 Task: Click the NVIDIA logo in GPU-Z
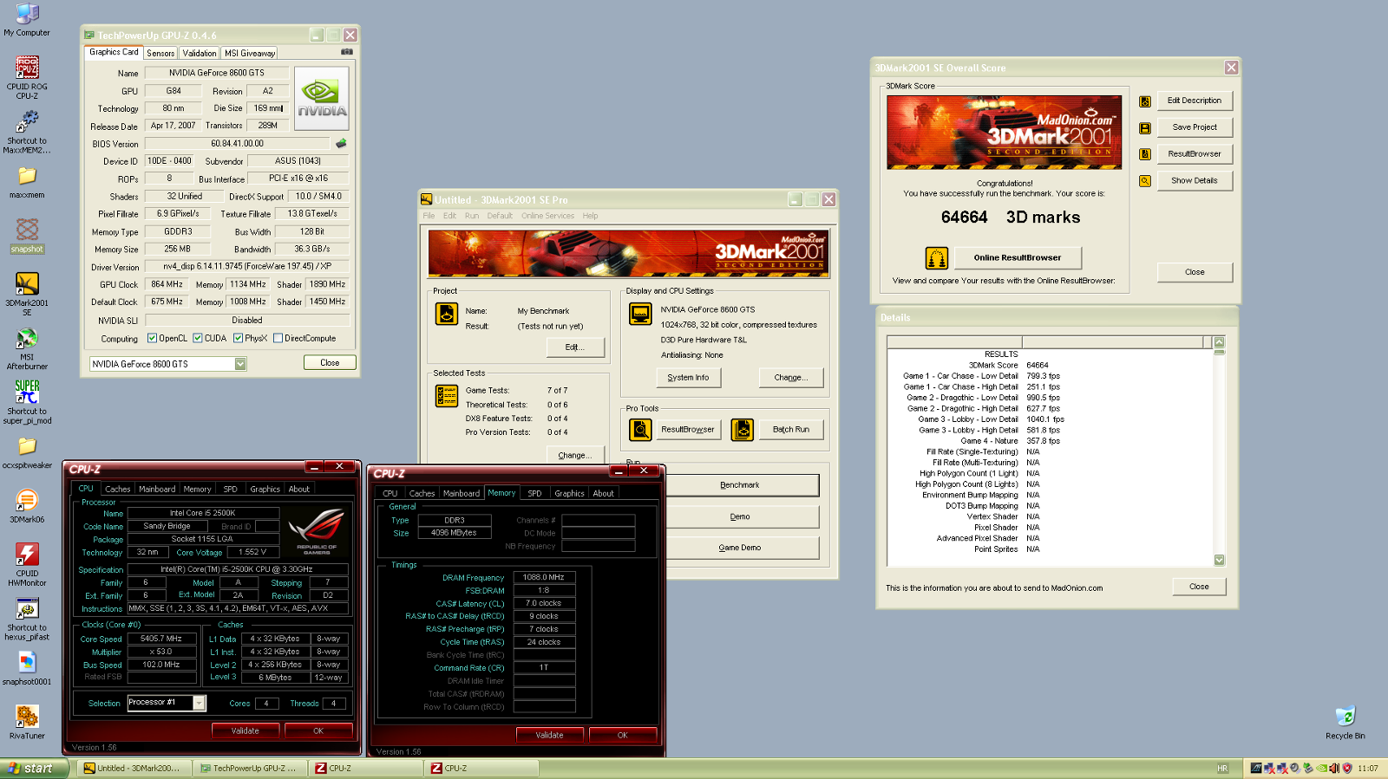click(322, 99)
